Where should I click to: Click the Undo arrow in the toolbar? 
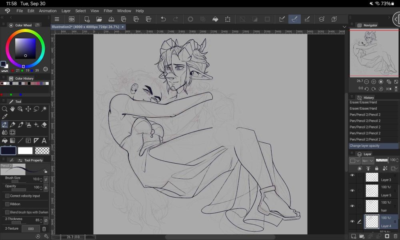(163, 19)
